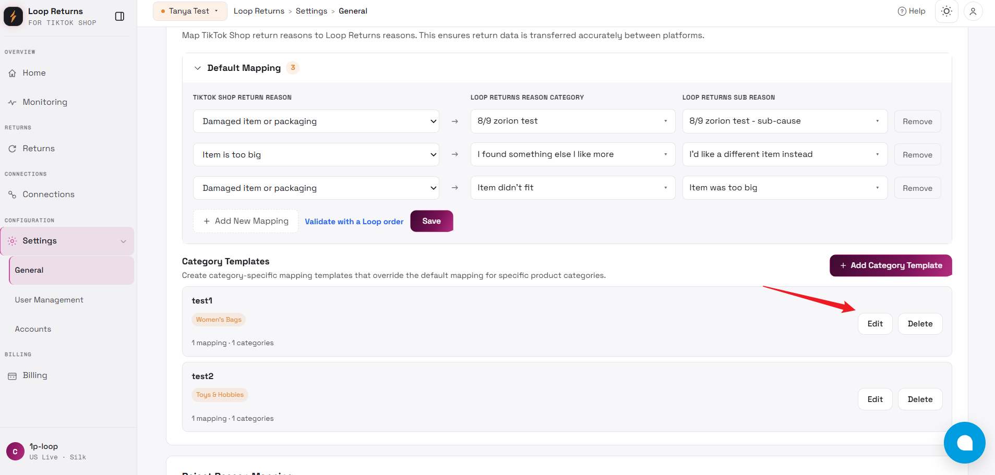995x475 pixels.
Task: Click Add New Mapping button
Action: [246, 221]
